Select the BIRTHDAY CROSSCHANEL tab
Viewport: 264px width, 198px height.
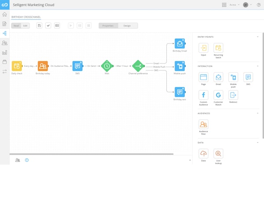pos(26,17)
